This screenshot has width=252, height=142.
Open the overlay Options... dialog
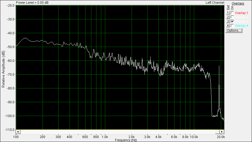pos(234,31)
